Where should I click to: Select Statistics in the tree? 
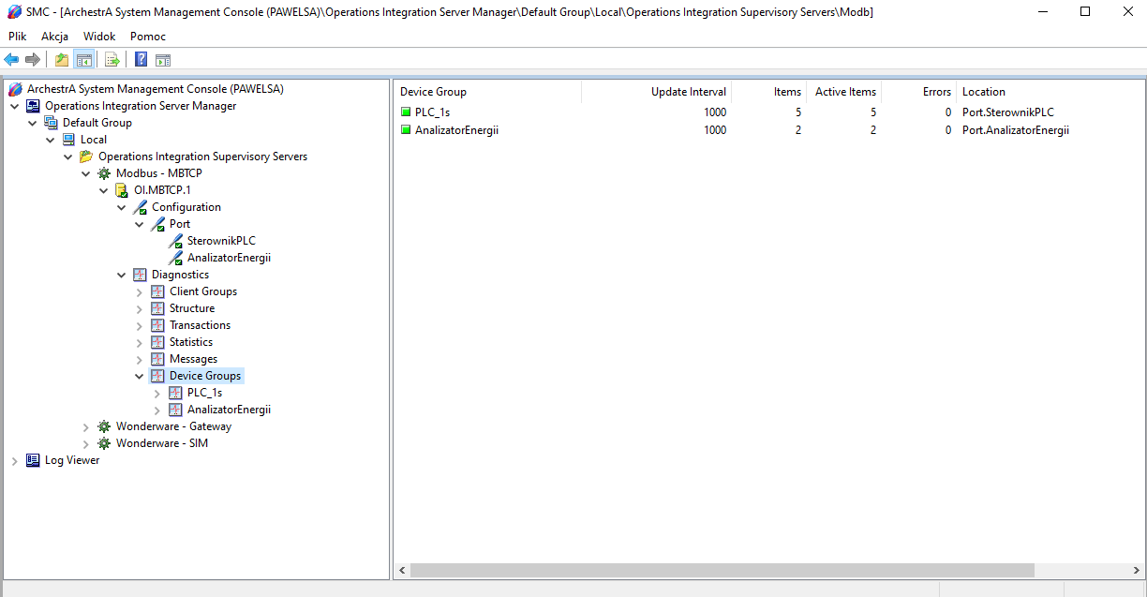coord(191,342)
